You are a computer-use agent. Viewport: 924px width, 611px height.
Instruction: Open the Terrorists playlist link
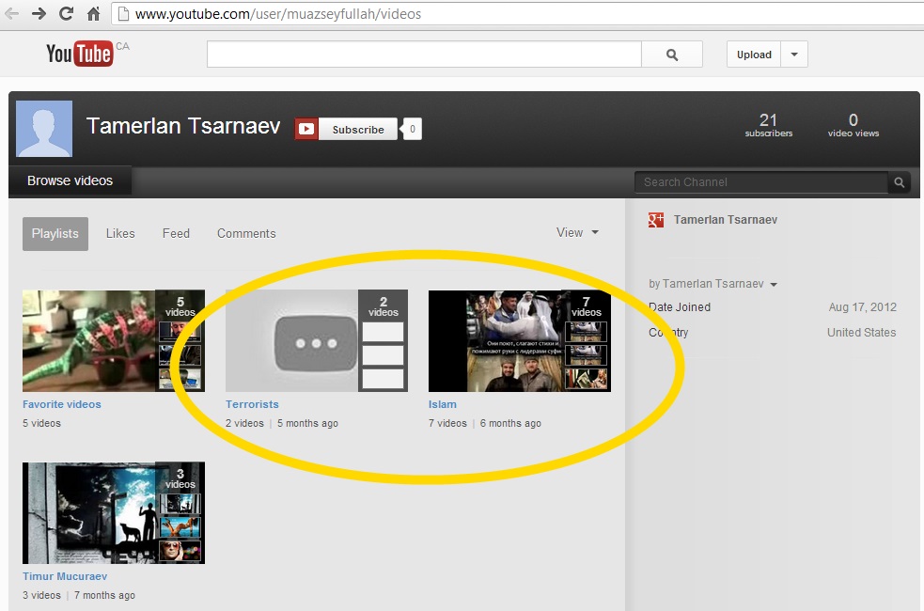point(252,404)
